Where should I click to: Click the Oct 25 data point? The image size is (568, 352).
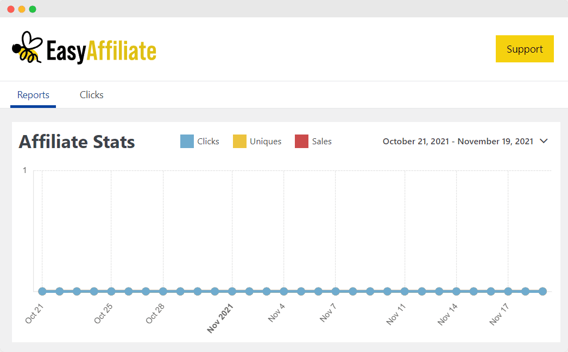[111, 291]
